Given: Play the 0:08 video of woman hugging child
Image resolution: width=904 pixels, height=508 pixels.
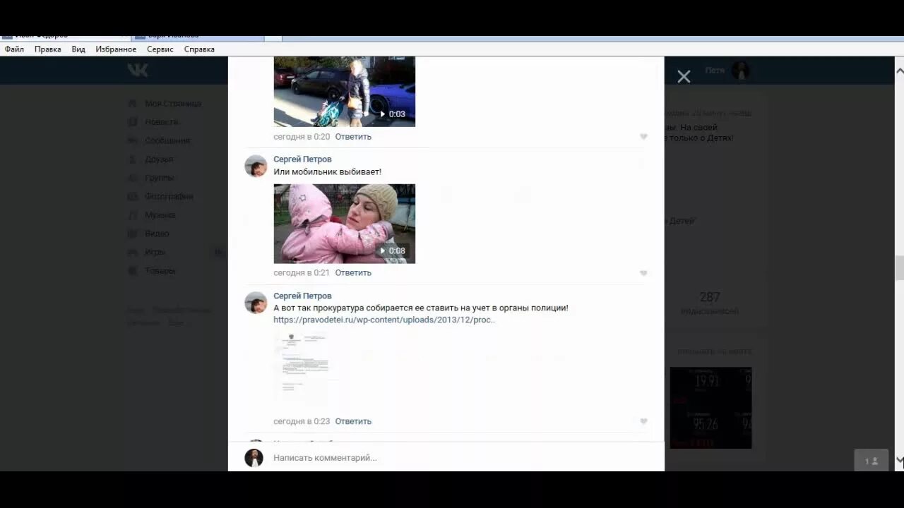Looking at the screenshot, I should 345,224.
